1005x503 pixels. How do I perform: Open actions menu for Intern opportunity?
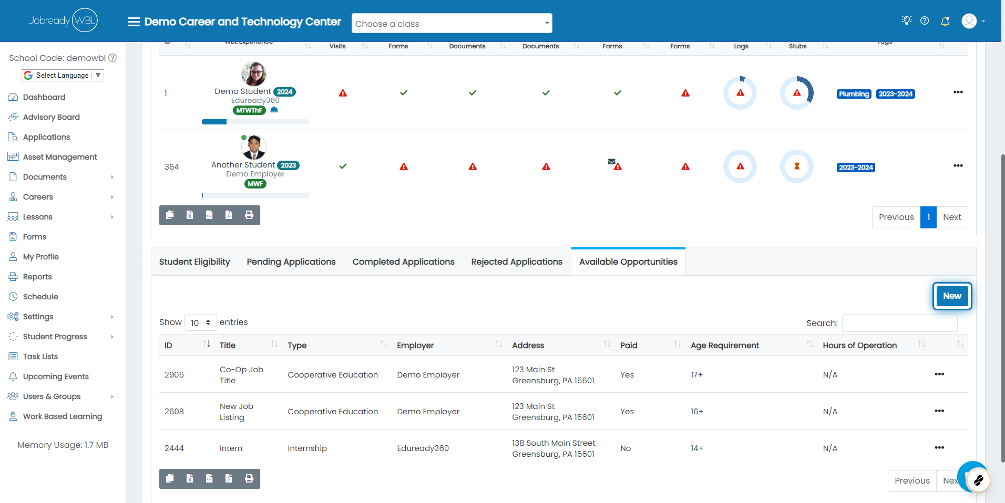coord(939,448)
